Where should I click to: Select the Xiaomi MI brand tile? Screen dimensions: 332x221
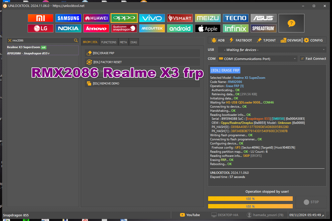pyautogui.click(x=41, y=18)
